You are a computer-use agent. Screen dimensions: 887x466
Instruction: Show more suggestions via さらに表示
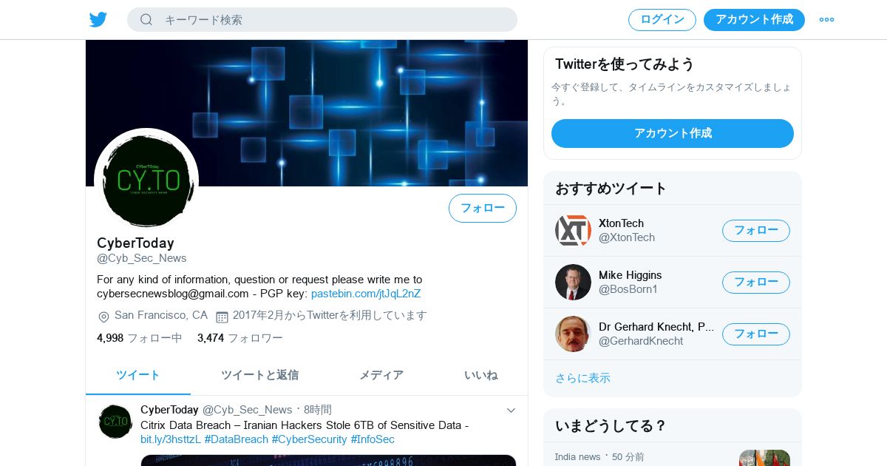(x=582, y=378)
